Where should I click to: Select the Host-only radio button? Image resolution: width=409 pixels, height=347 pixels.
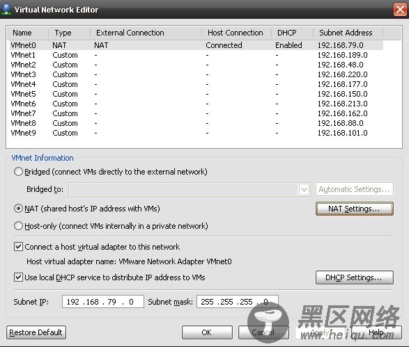[x=18, y=226]
